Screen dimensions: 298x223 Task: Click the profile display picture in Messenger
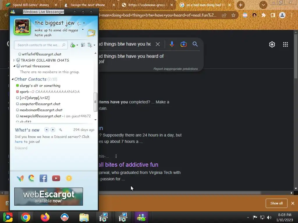click(x=22, y=27)
